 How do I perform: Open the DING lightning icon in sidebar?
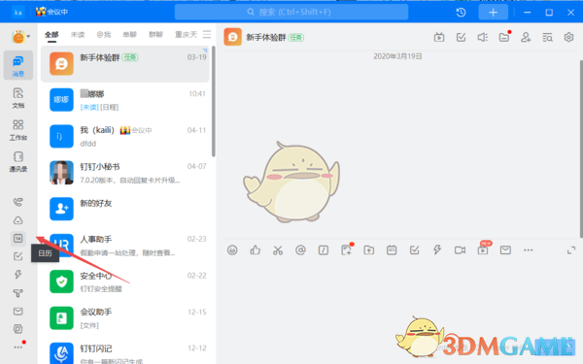click(17, 275)
